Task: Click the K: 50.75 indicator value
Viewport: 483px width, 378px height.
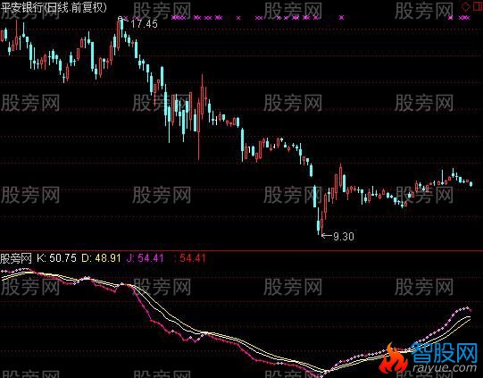Action: (x=56, y=257)
